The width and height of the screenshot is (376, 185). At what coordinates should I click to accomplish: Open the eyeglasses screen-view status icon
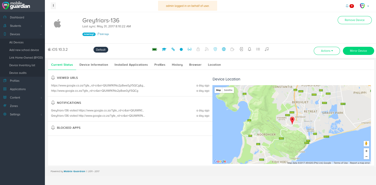click(x=190, y=49)
